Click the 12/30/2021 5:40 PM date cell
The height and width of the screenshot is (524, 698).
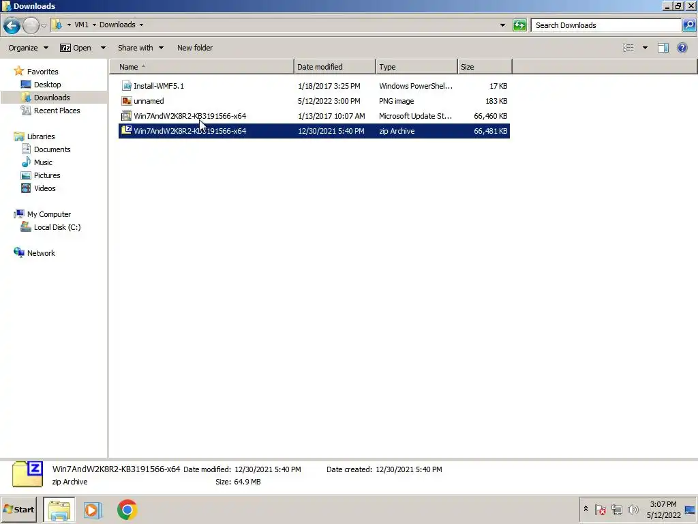click(331, 131)
